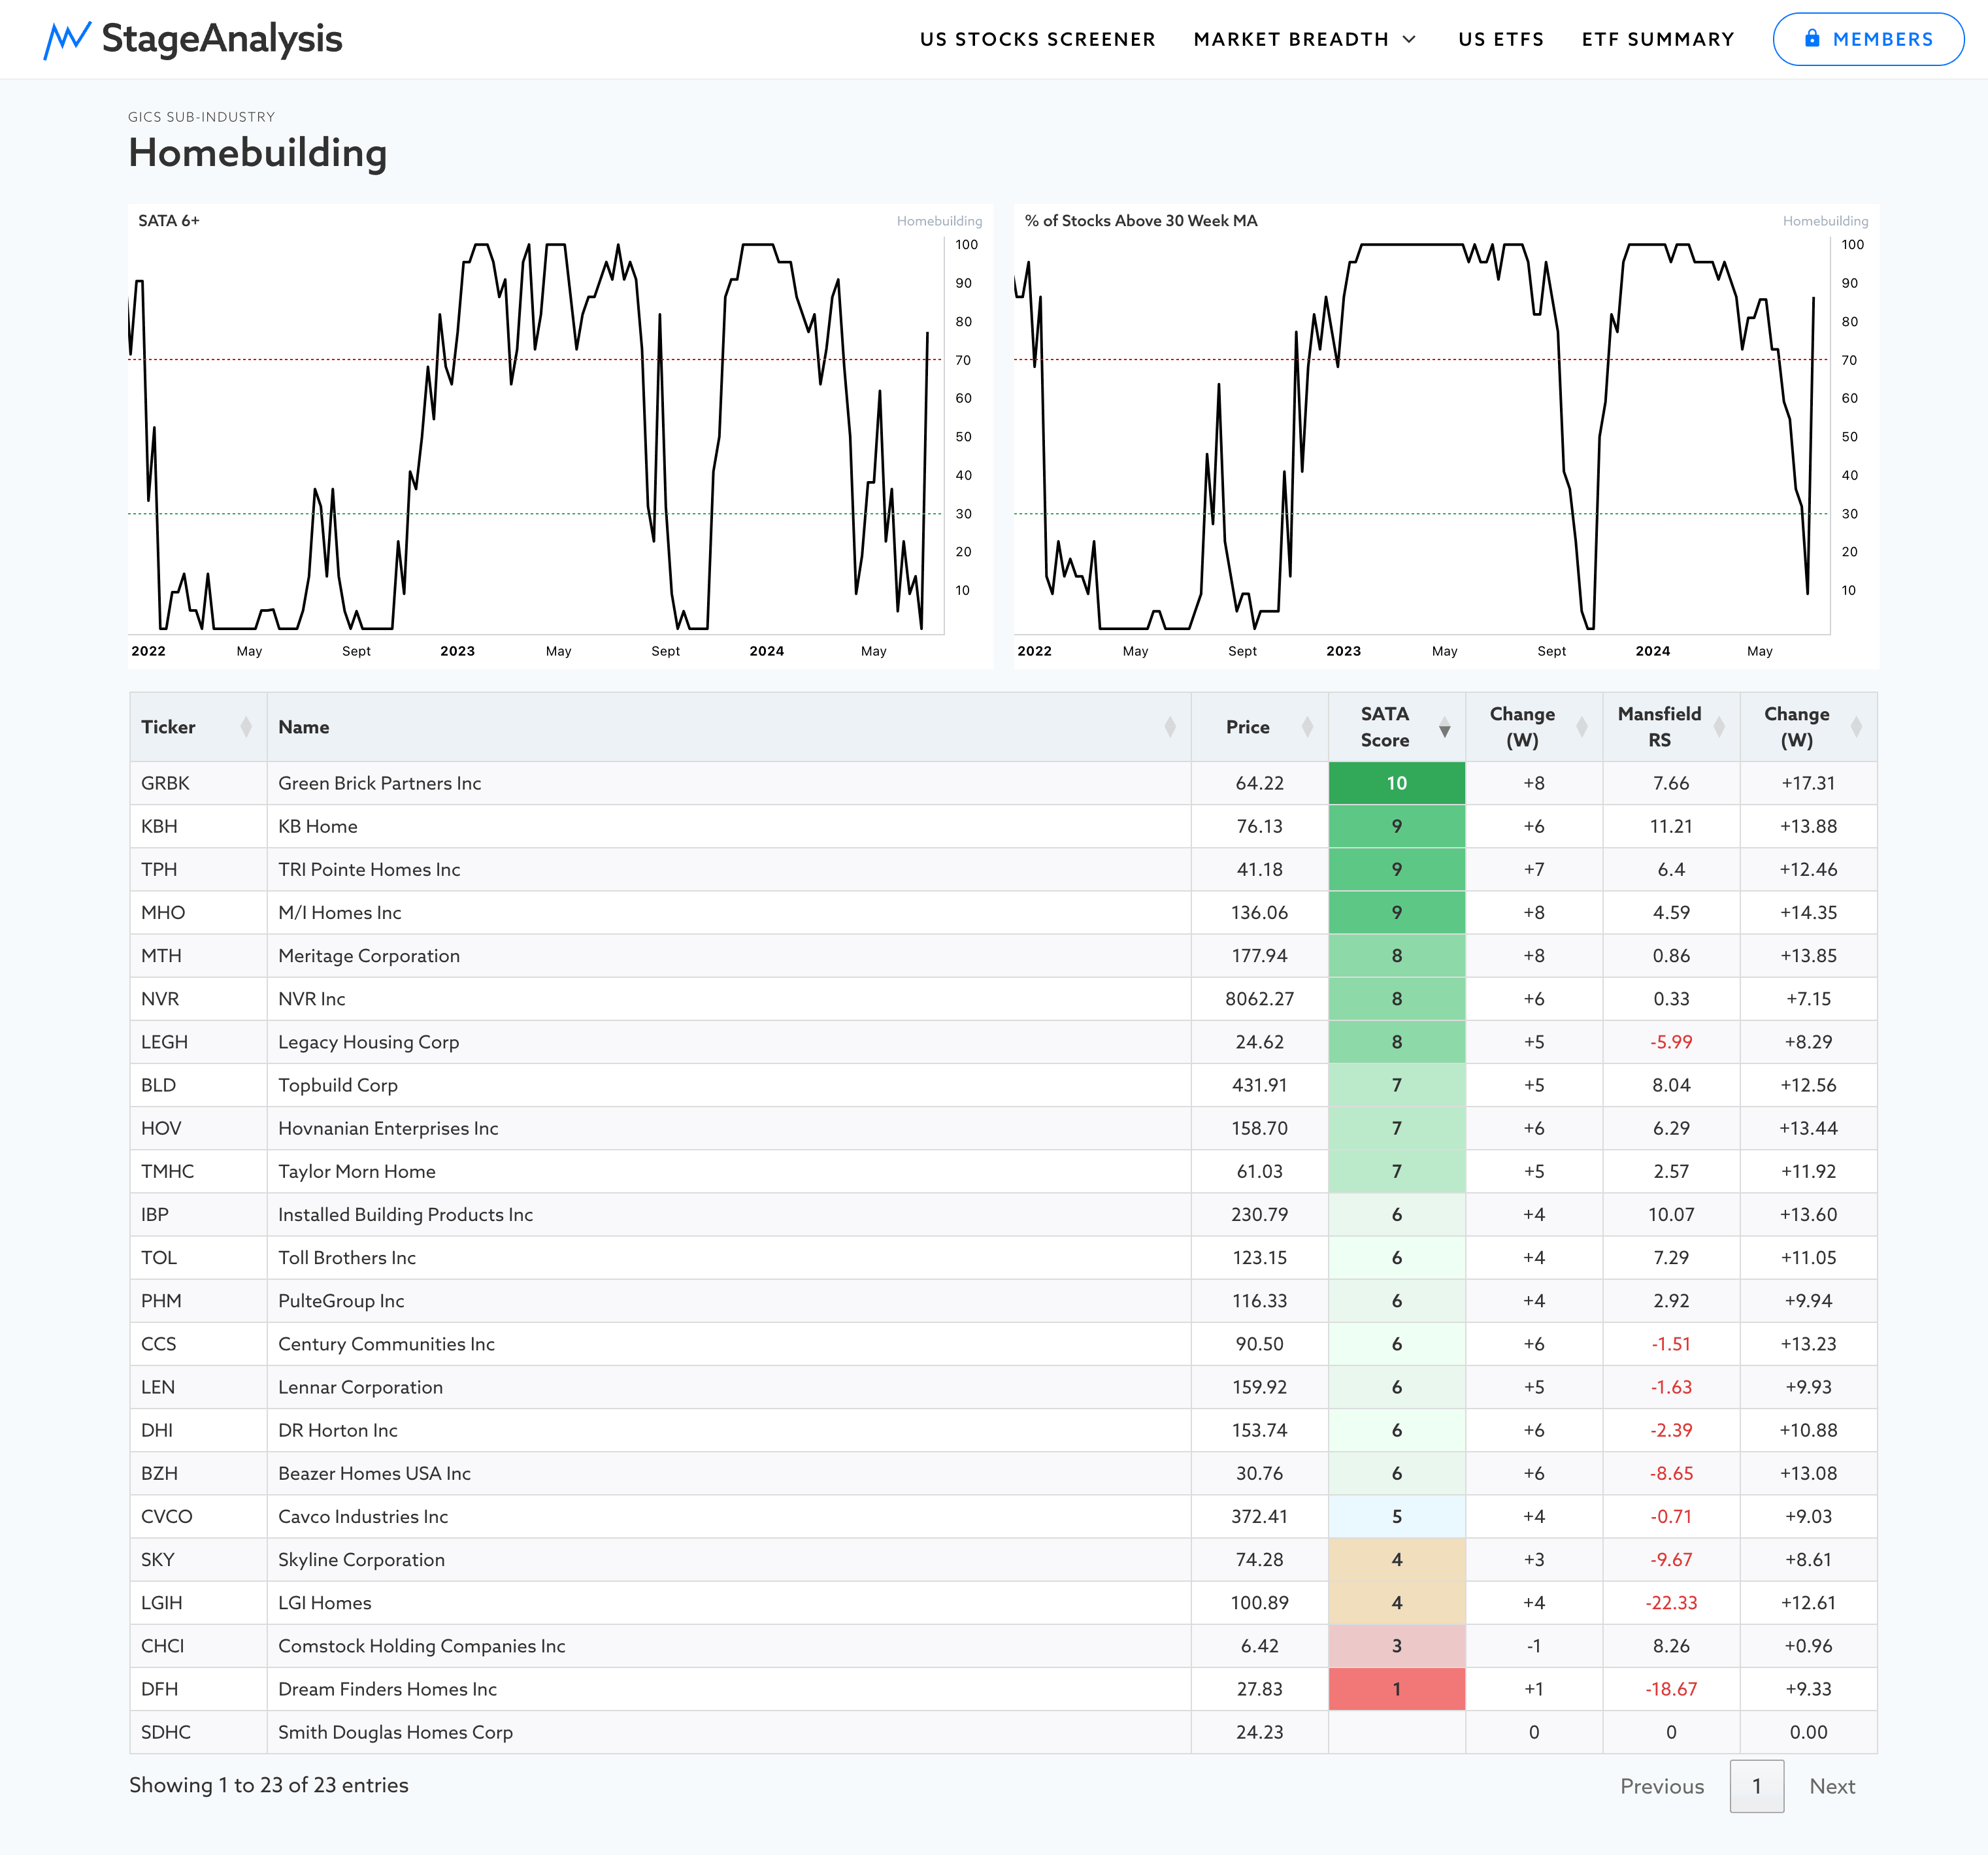Click the SATA 6+ chart

click(560, 437)
